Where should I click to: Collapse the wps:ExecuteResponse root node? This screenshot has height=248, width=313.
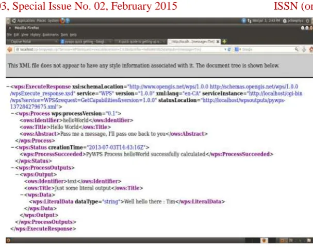coord(8,86)
